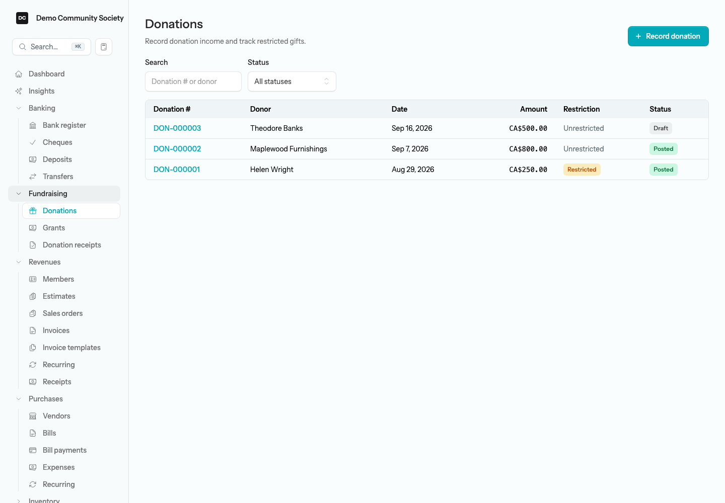
Task: Open the All statuses dropdown
Action: coord(292,81)
